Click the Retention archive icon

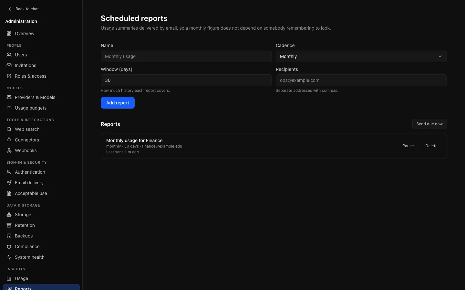pos(9,225)
